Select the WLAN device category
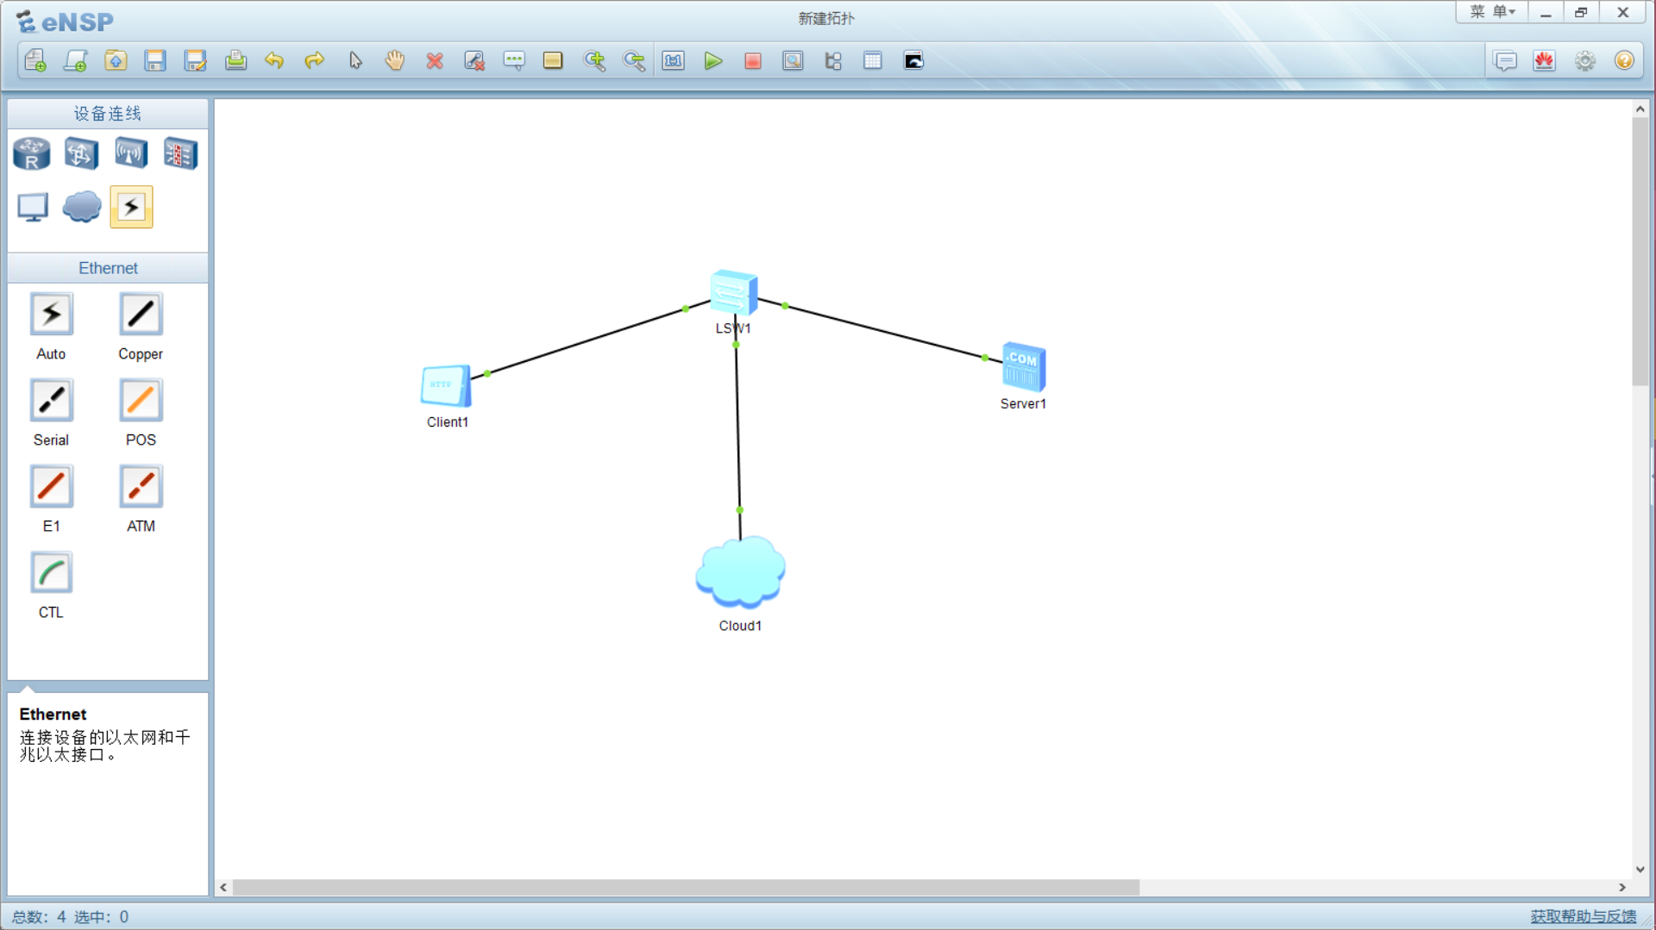Image resolution: width=1656 pixels, height=930 pixels. tap(131, 154)
